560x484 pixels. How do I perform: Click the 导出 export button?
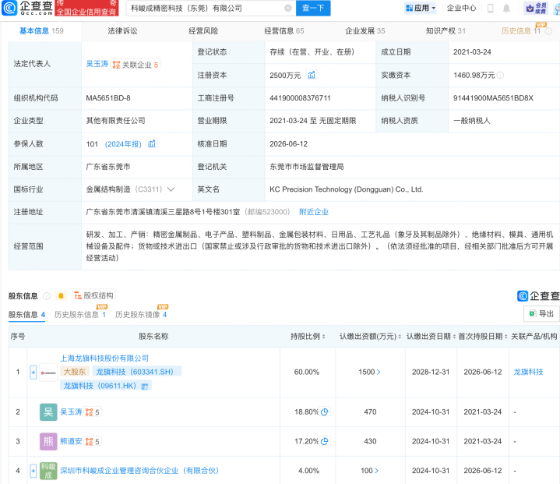[x=541, y=314]
